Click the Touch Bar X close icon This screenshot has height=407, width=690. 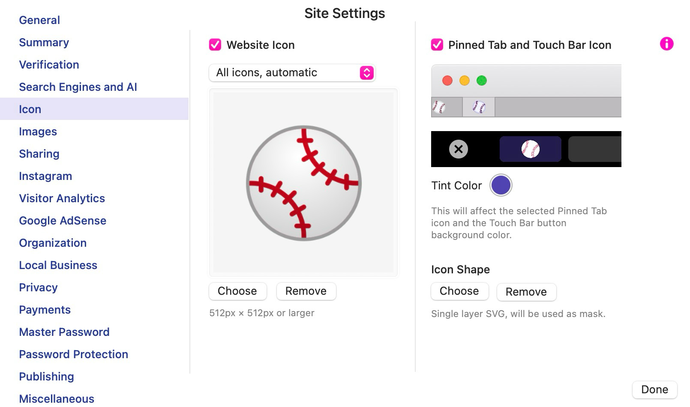pyautogui.click(x=458, y=149)
